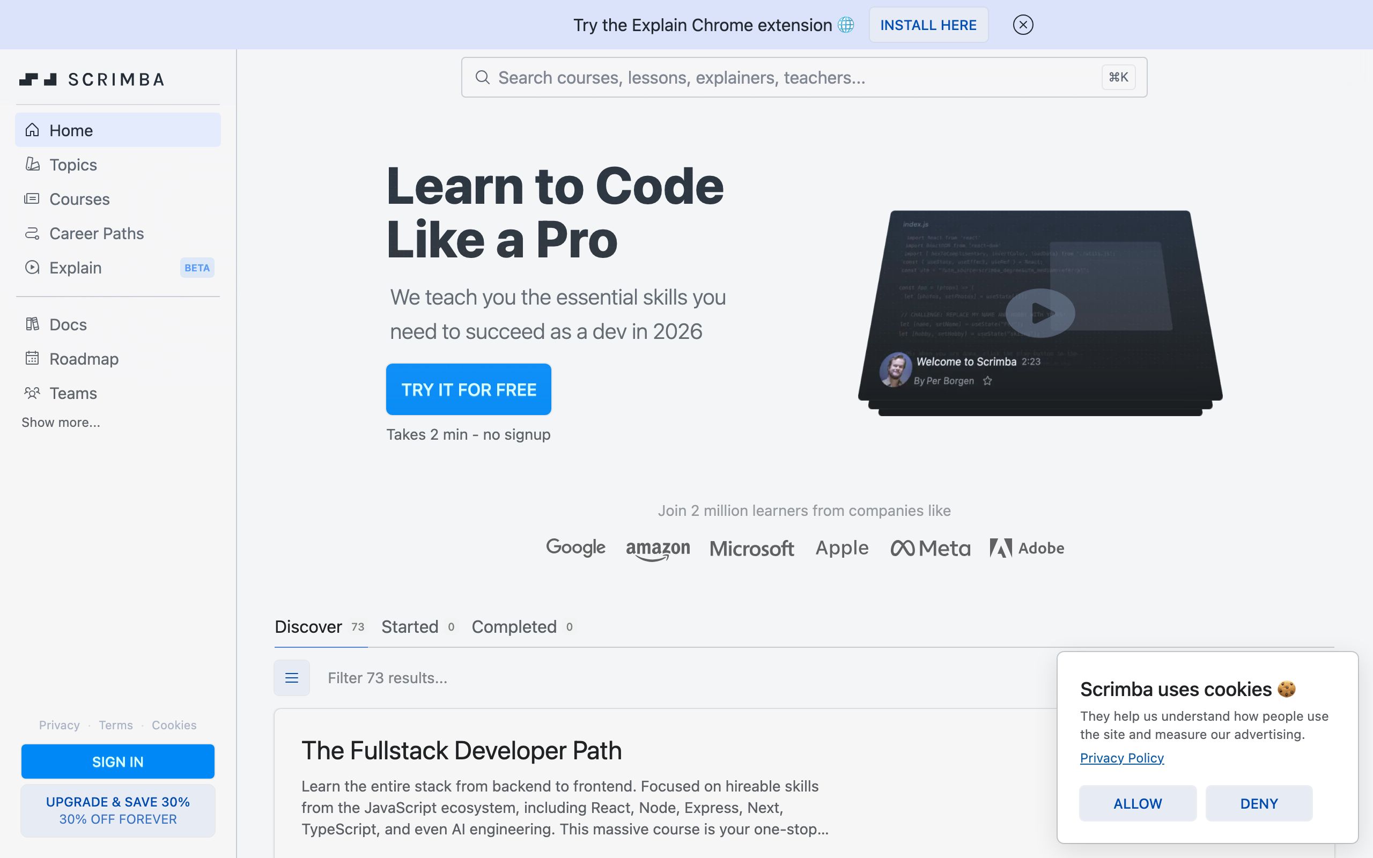Viewport: 1373px width, 858px height.
Task: Switch to the Completed tab
Action: [x=522, y=627]
